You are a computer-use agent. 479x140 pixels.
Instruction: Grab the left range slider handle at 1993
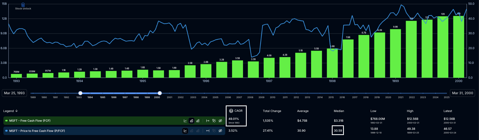(80, 93)
